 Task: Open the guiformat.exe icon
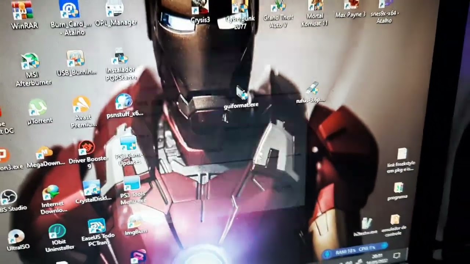241,98
